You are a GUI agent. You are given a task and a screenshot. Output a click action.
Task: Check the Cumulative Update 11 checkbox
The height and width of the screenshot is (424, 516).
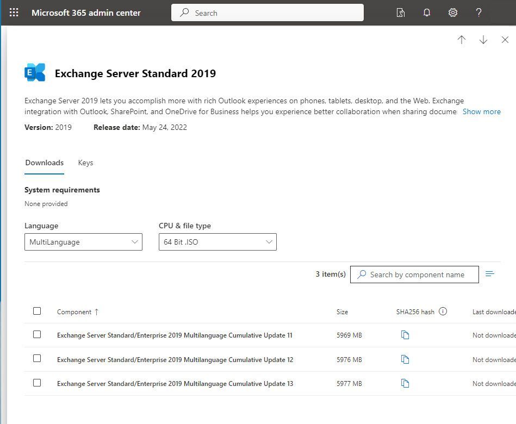pyautogui.click(x=37, y=334)
